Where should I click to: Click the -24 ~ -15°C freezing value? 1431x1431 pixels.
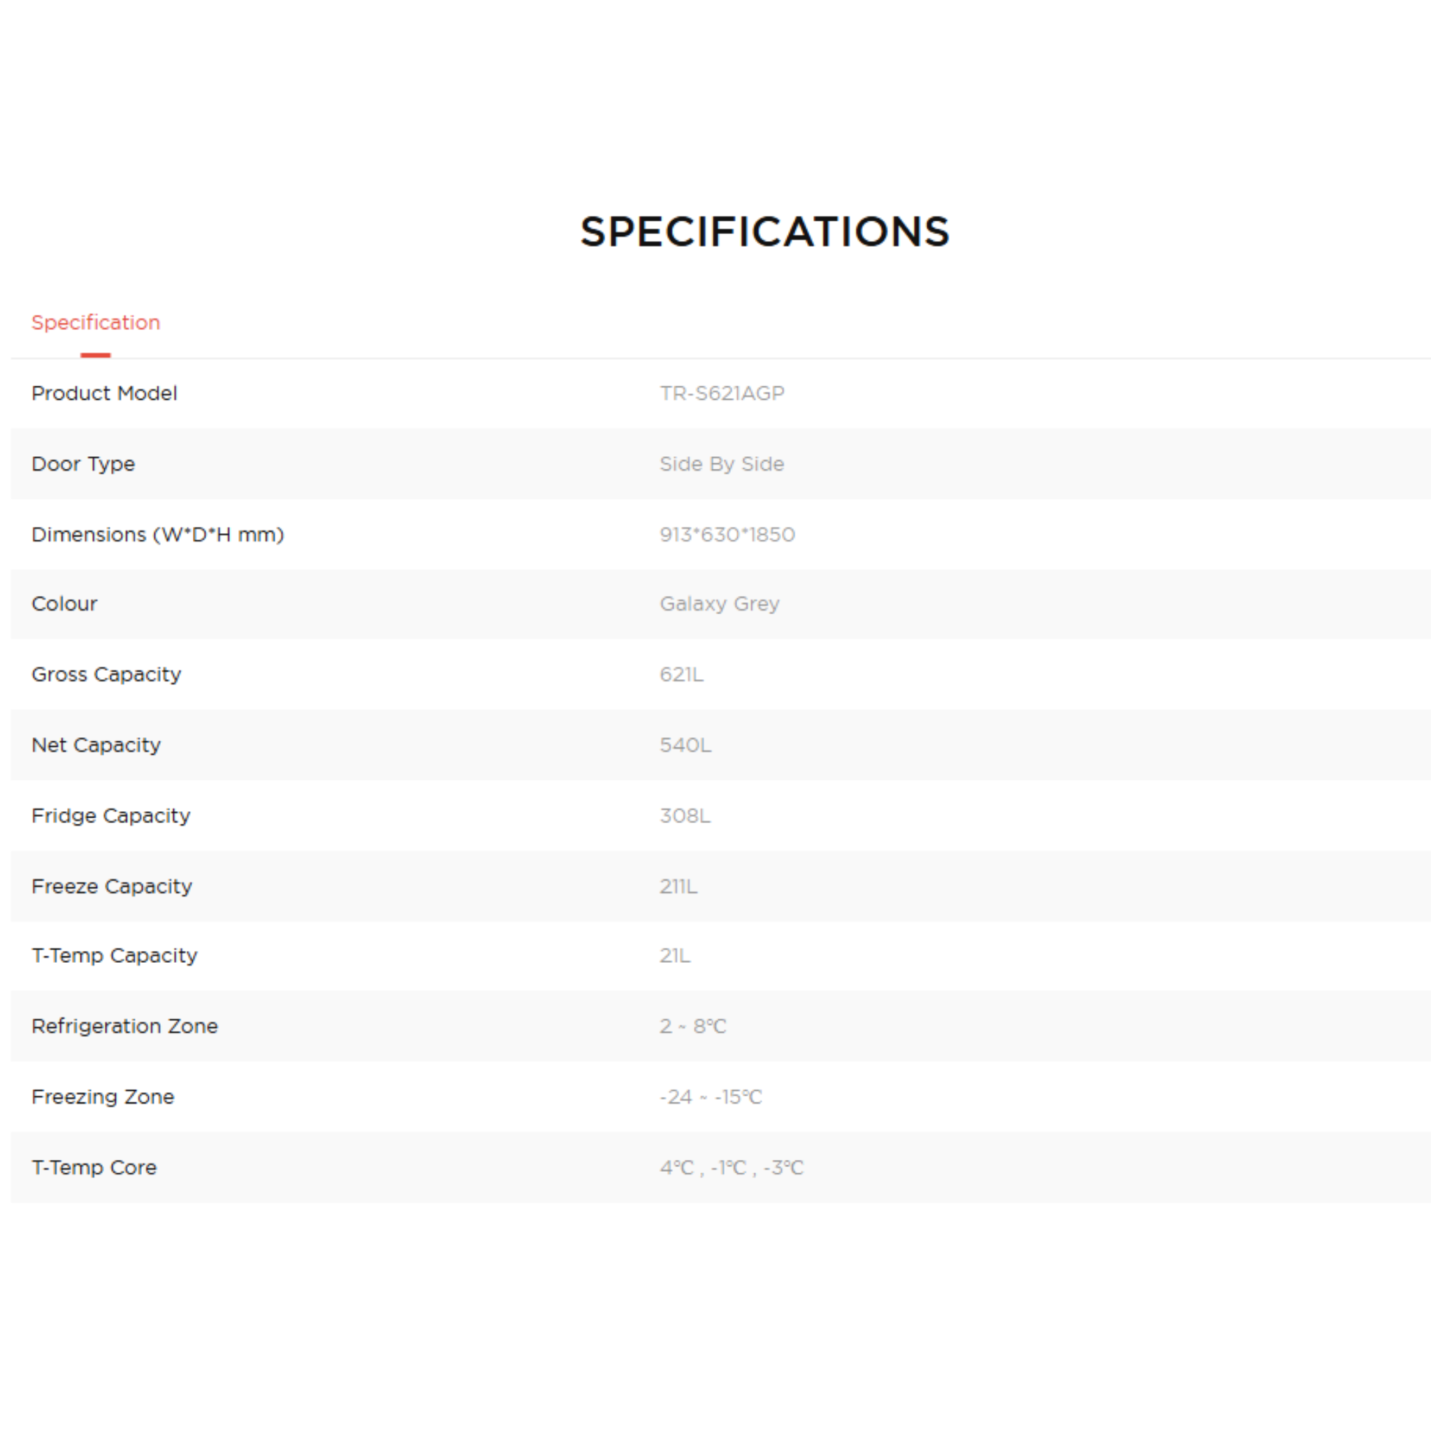click(711, 1097)
